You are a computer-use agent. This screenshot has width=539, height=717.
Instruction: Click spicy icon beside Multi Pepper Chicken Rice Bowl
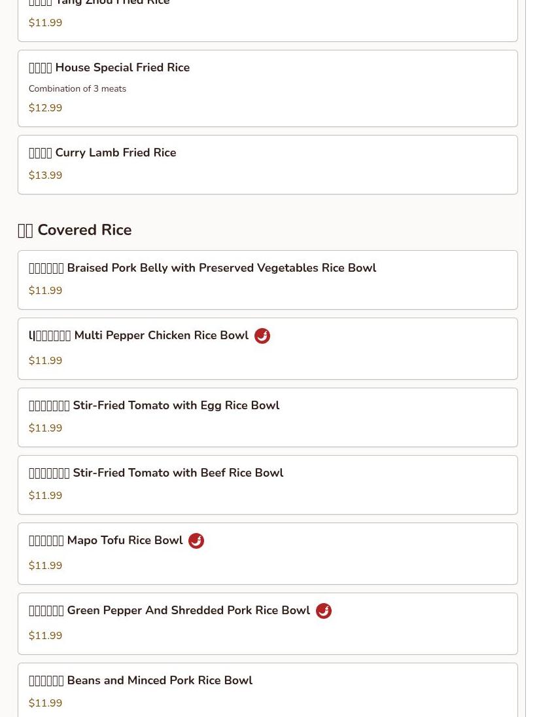coord(262,336)
